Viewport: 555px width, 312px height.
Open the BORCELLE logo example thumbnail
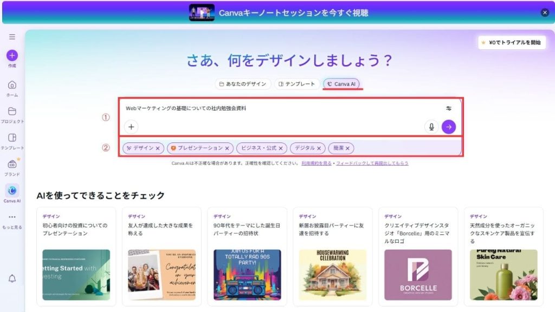point(418,274)
